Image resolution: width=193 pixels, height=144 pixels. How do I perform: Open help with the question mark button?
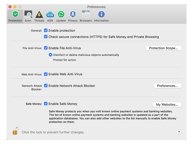coord(179,132)
